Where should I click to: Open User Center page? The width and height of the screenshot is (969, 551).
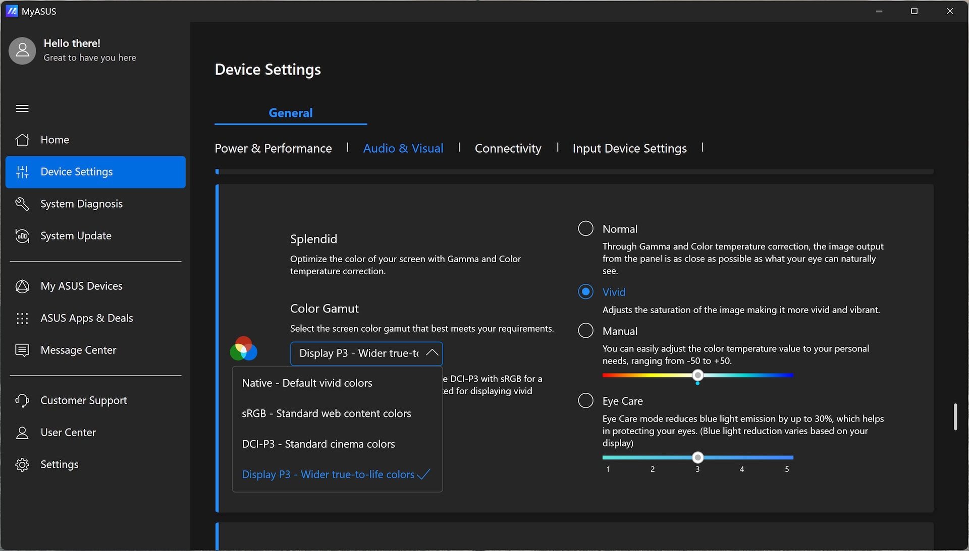point(95,433)
